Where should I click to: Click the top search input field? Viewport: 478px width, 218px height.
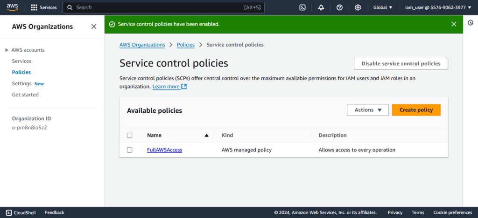tap(159, 7)
